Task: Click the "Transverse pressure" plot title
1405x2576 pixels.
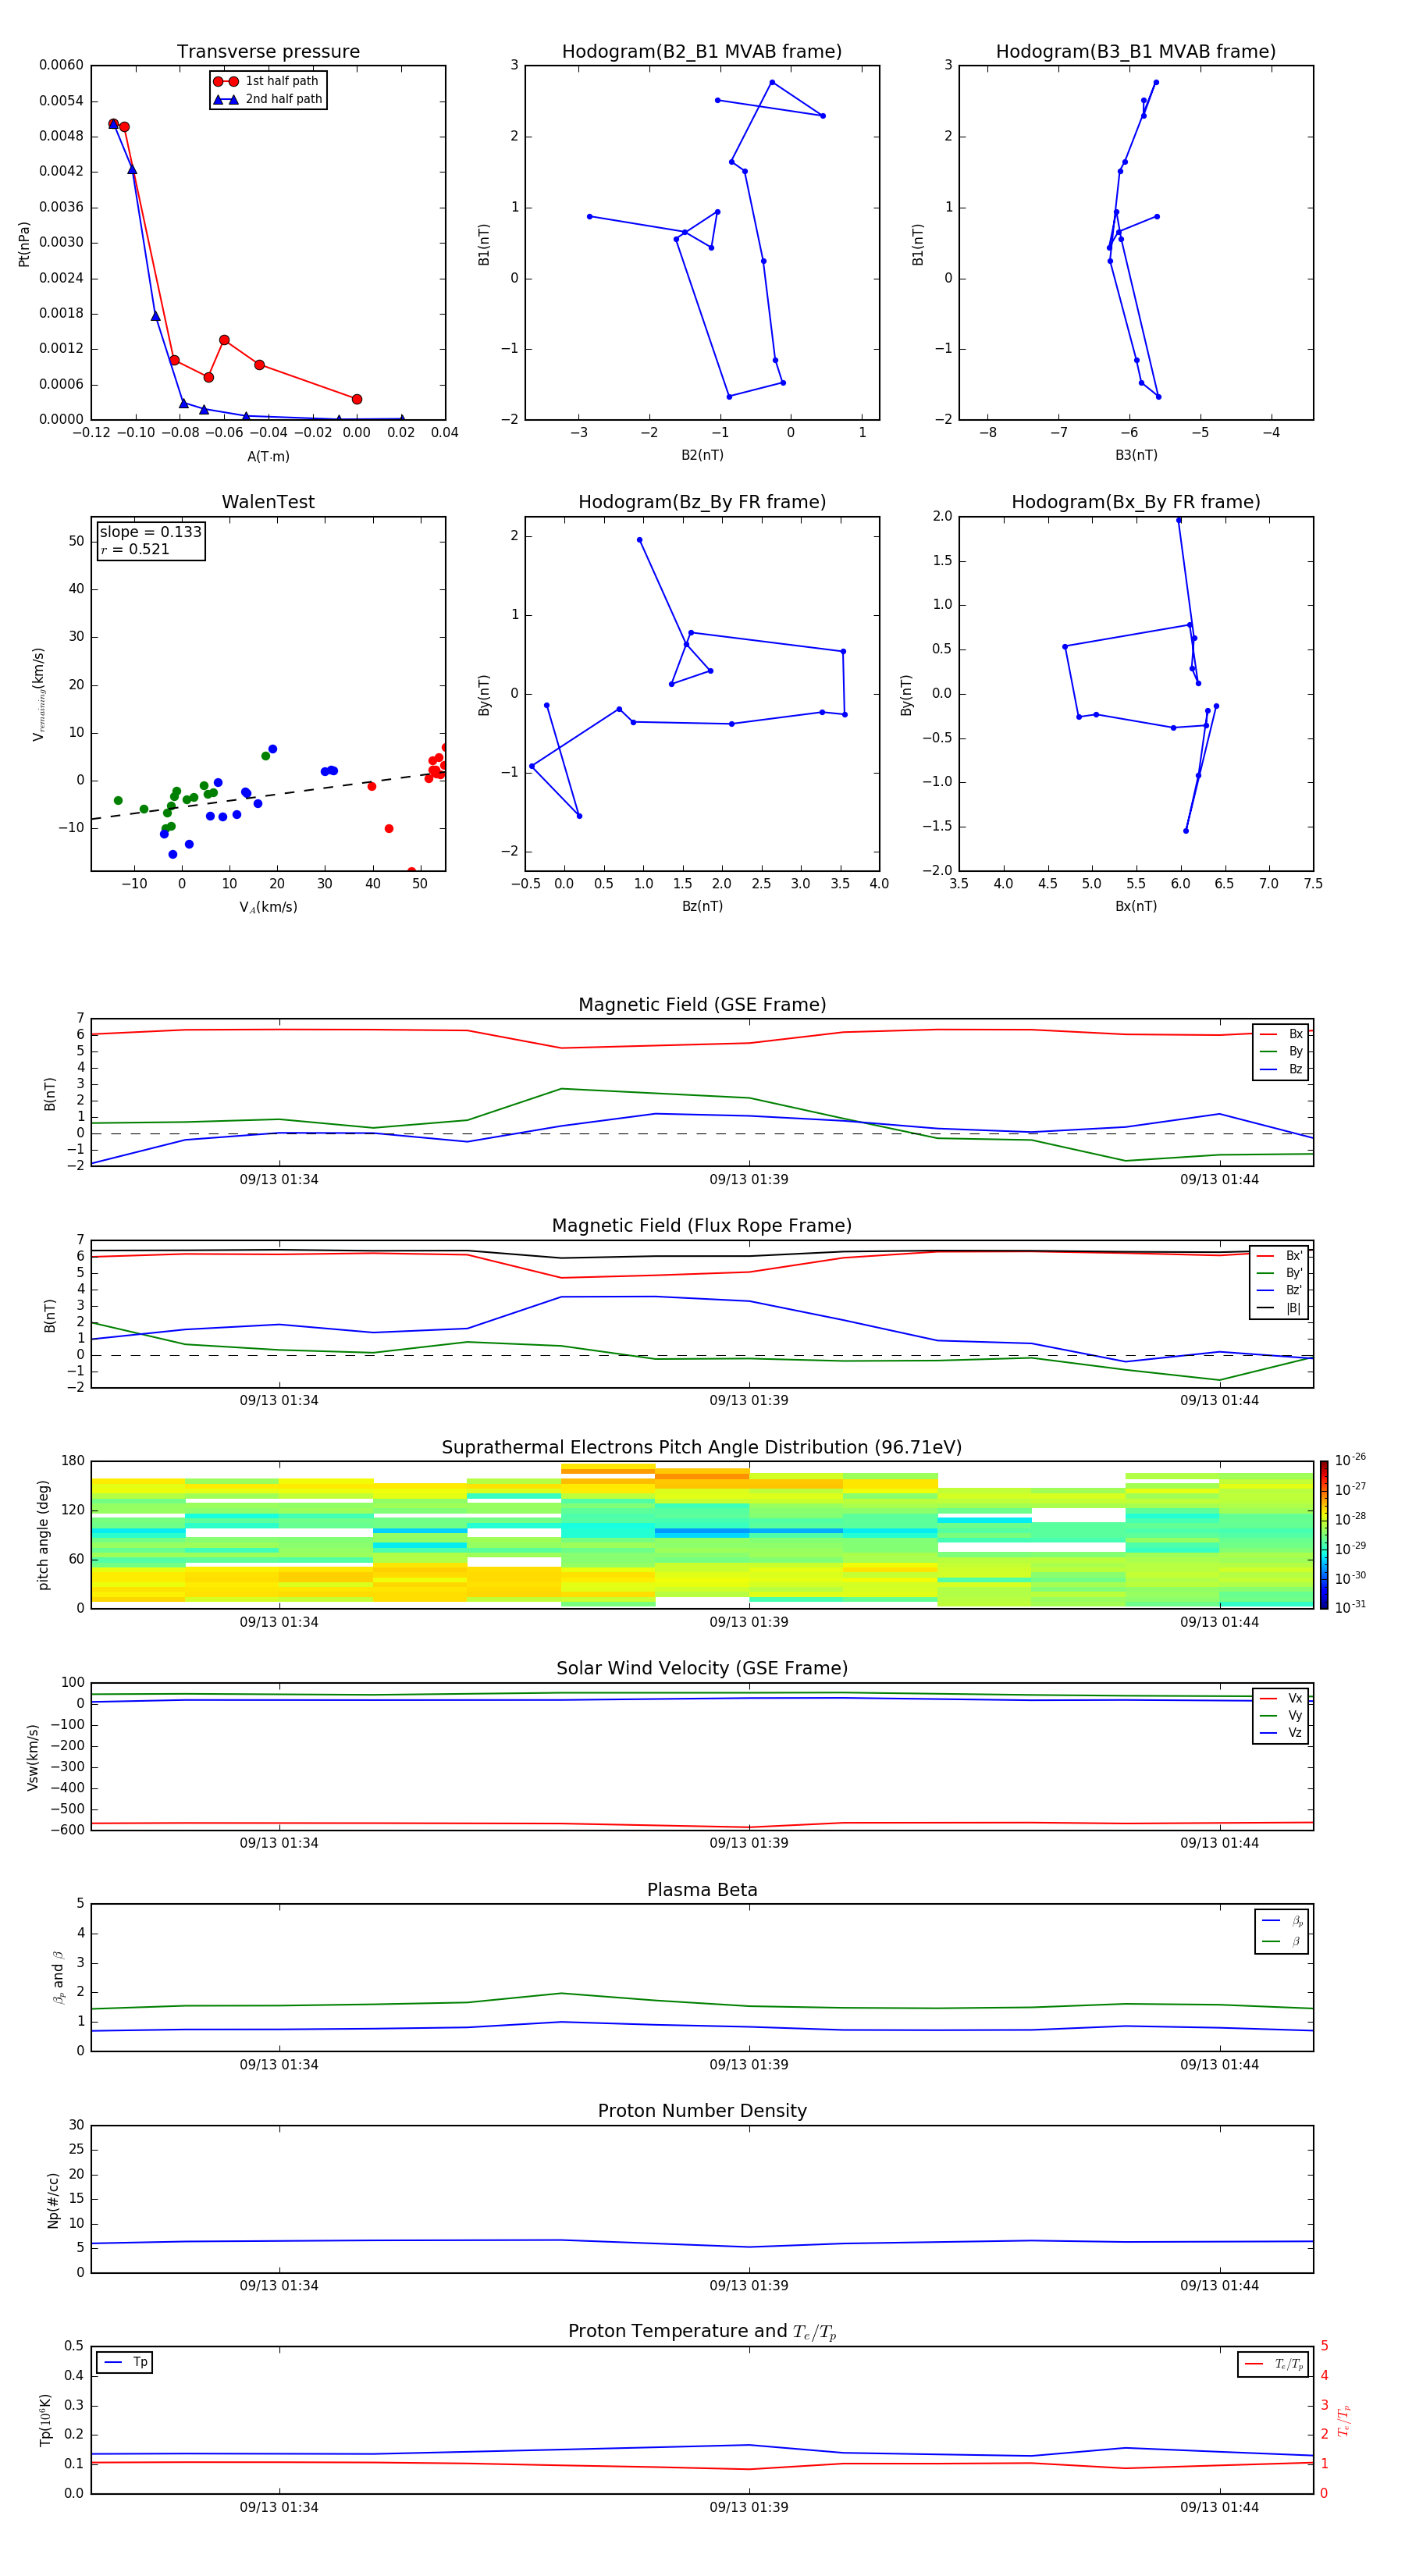Action: click(268, 52)
